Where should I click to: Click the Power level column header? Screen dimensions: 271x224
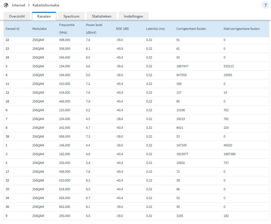click(94, 29)
